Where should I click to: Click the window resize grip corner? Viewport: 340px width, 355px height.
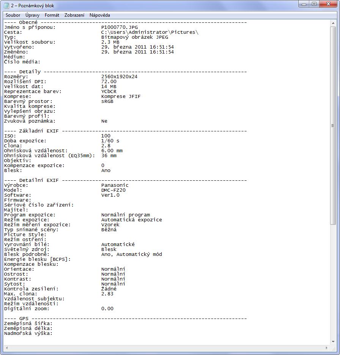(x=333, y=348)
